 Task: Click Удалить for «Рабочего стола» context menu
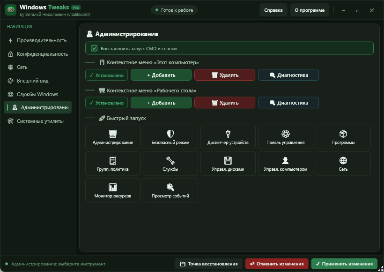click(x=225, y=103)
